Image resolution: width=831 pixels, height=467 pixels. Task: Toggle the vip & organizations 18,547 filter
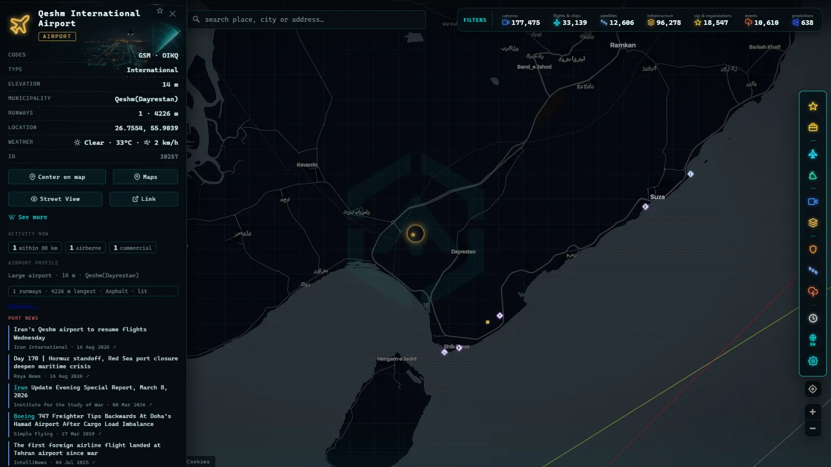[712, 20]
